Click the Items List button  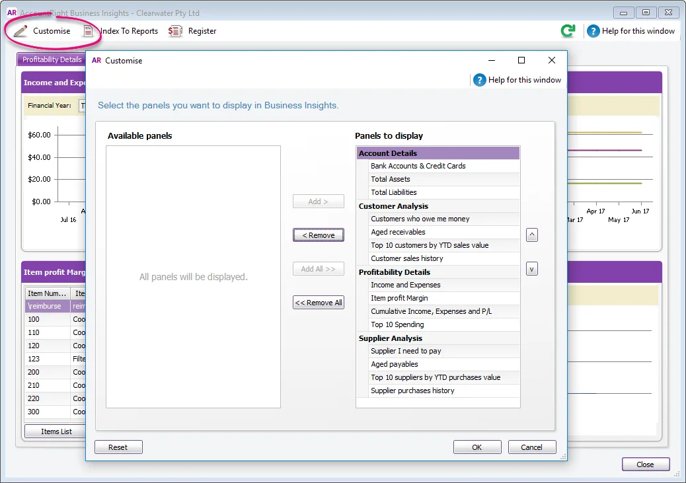tap(56, 431)
